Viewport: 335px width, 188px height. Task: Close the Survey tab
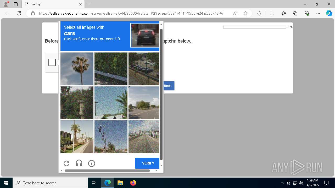pyautogui.click(x=81, y=4)
